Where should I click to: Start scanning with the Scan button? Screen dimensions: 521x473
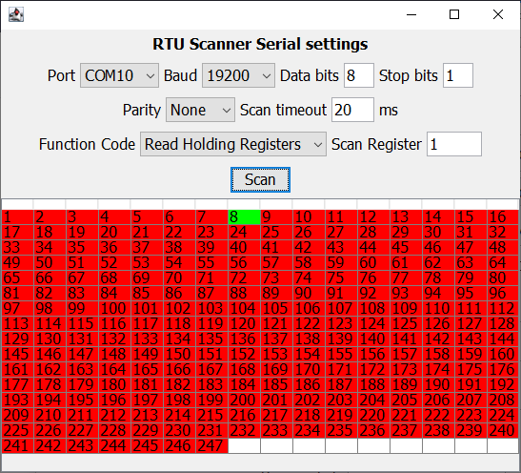pos(260,179)
